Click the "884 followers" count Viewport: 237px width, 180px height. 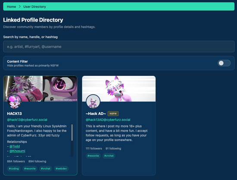pos(16,161)
